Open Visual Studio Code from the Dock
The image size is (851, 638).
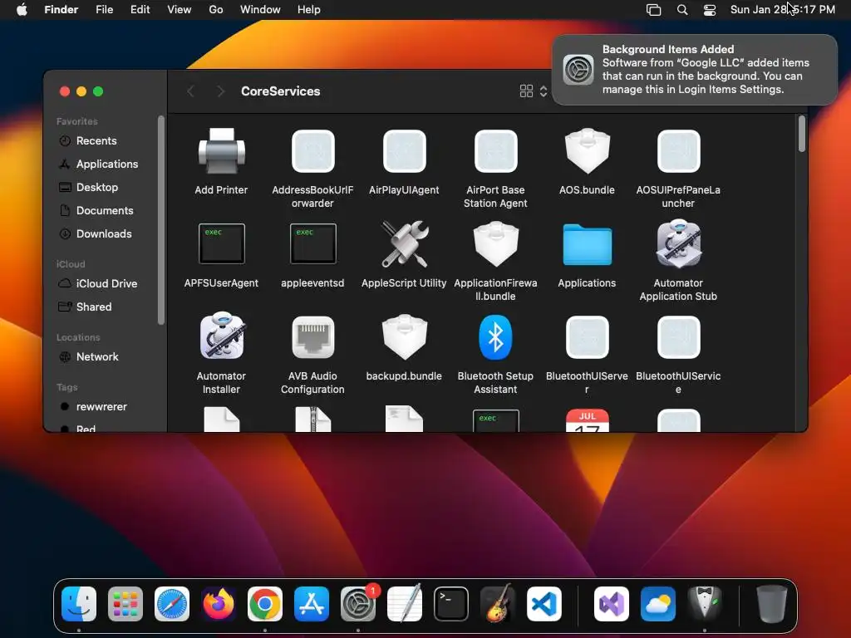pyautogui.click(x=544, y=604)
